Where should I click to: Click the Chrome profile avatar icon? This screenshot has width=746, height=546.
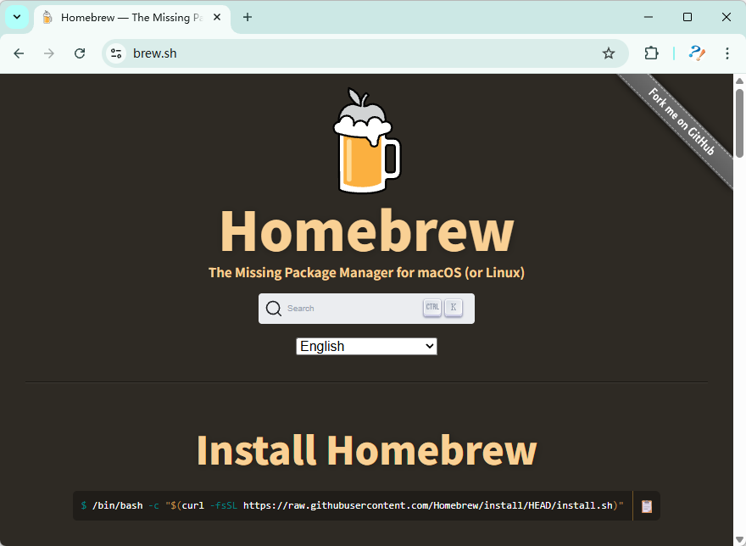pos(696,53)
